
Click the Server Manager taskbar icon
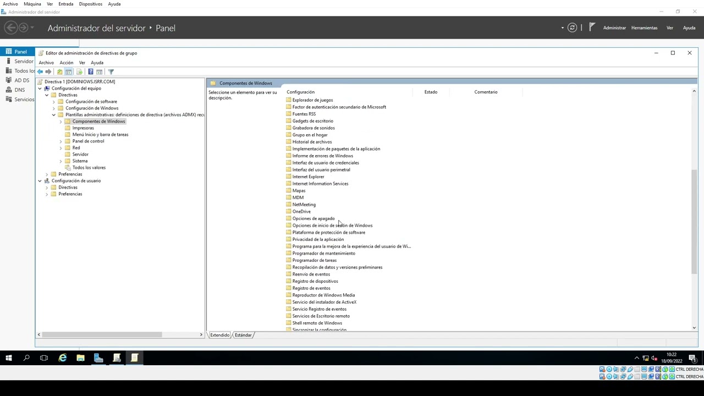(x=98, y=358)
